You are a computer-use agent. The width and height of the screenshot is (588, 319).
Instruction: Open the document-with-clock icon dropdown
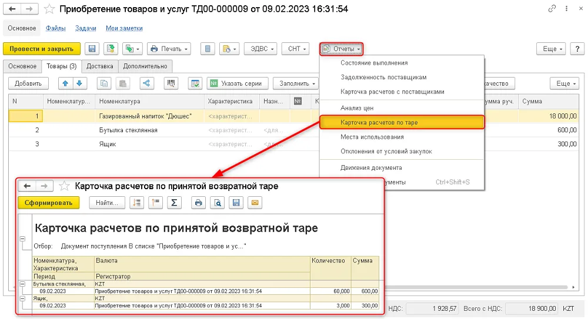point(229,49)
